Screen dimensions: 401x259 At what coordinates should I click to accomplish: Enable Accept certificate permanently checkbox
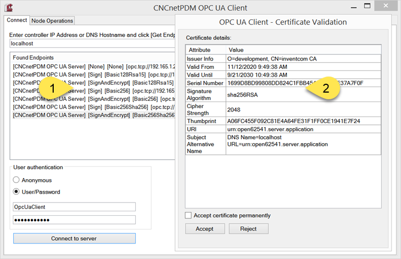pyautogui.click(x=188, y=215)
